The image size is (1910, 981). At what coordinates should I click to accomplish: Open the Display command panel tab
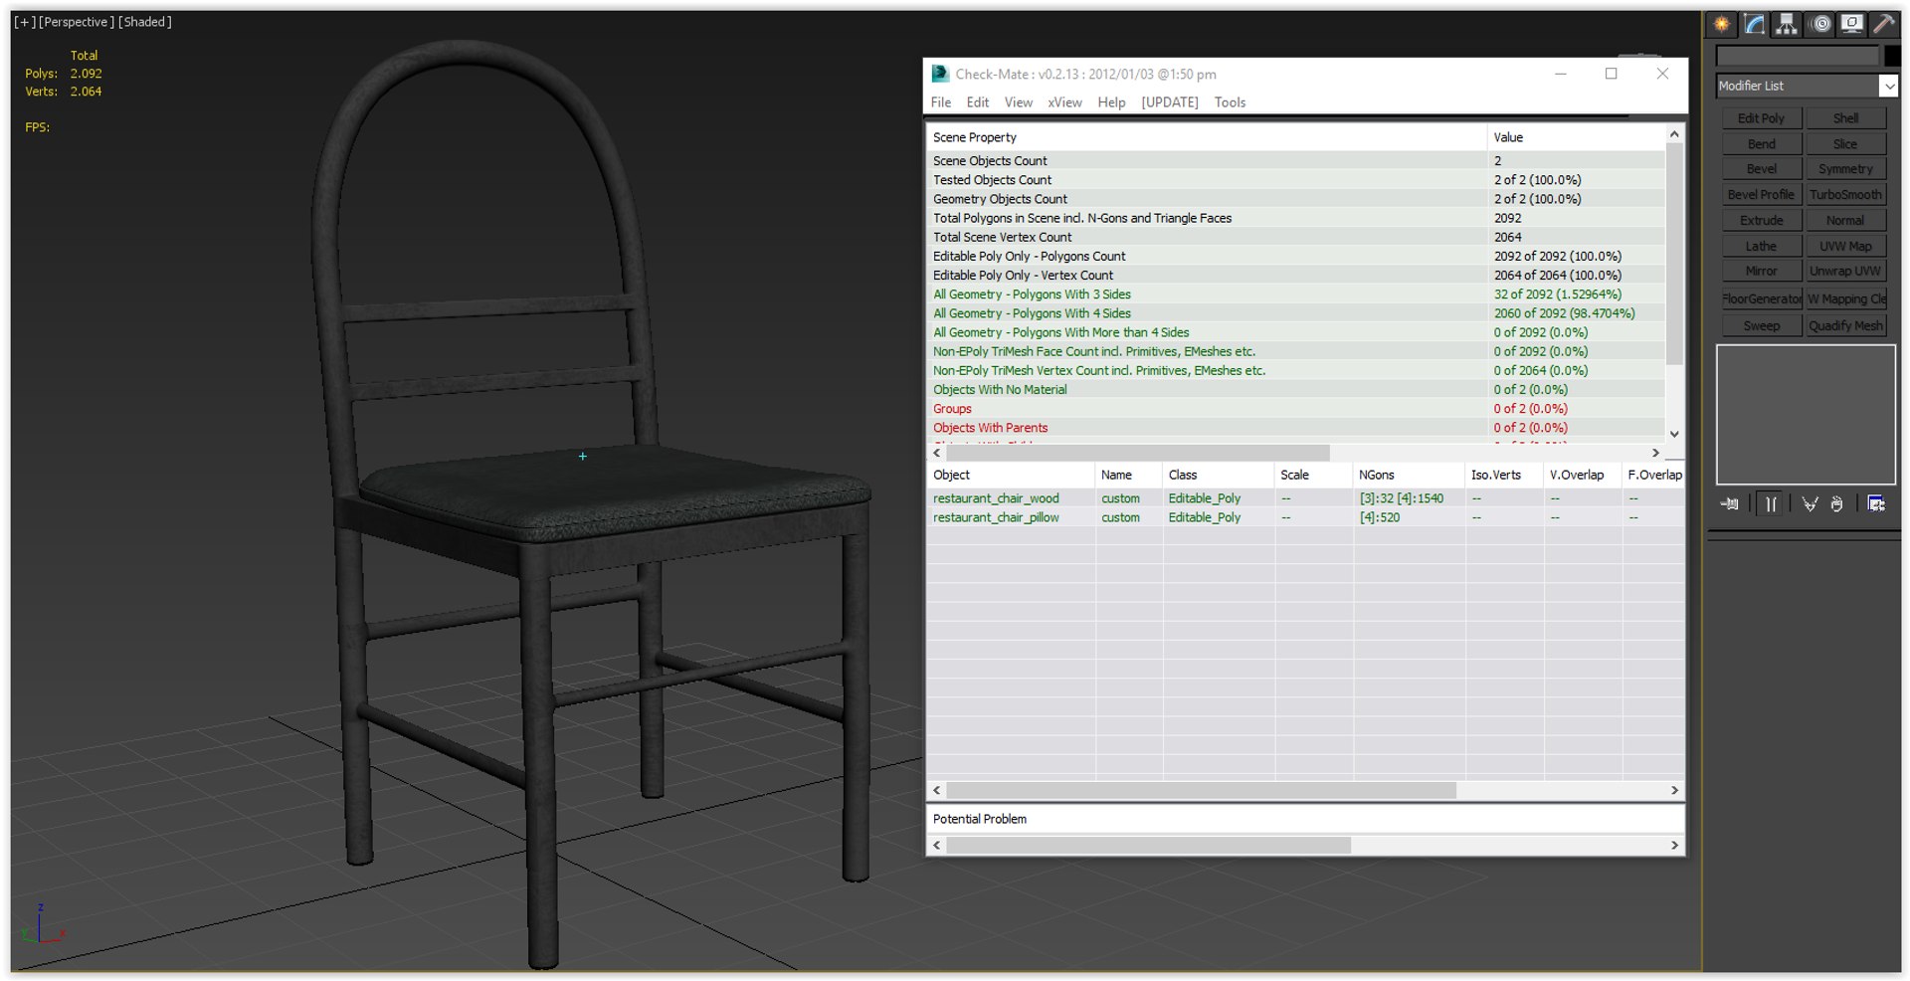pos(1852,25)
